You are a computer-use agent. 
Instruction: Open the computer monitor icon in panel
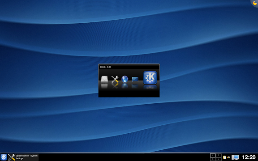coord(235,157)
